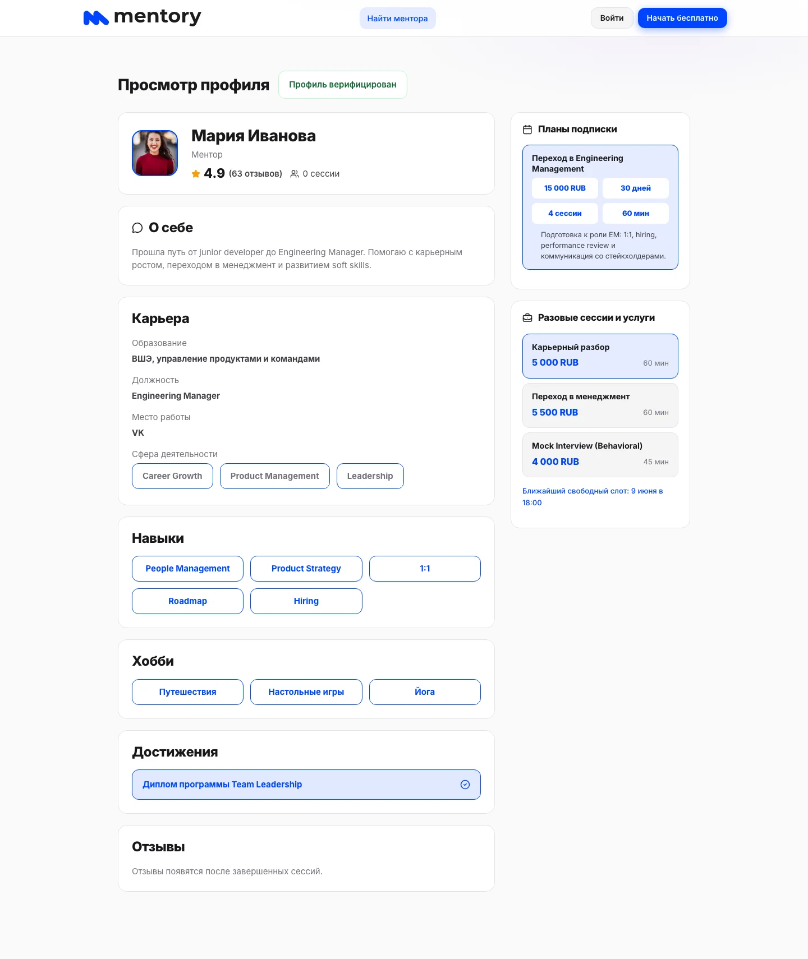The image size is (808, 959).
Task: Click the mentory logo icon
Action: (96, 18)
